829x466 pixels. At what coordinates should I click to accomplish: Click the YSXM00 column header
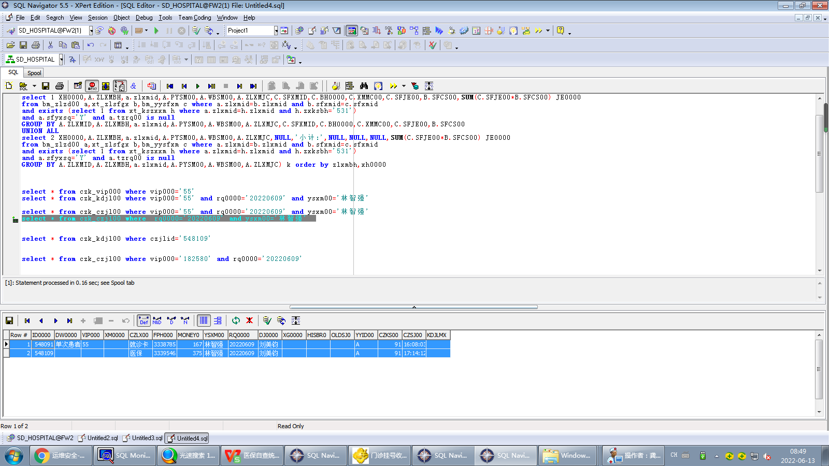(214, 335)
